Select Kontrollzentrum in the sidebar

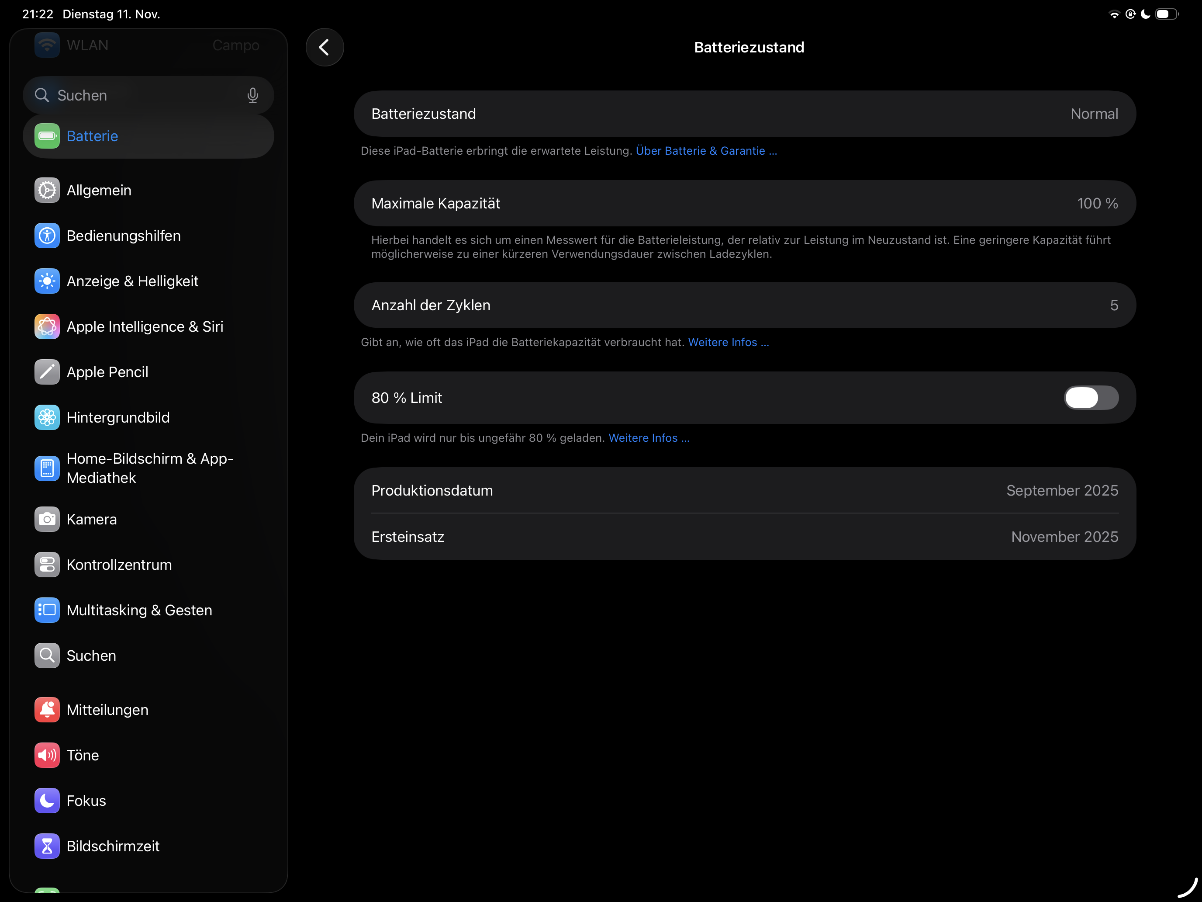coord(119,564)
